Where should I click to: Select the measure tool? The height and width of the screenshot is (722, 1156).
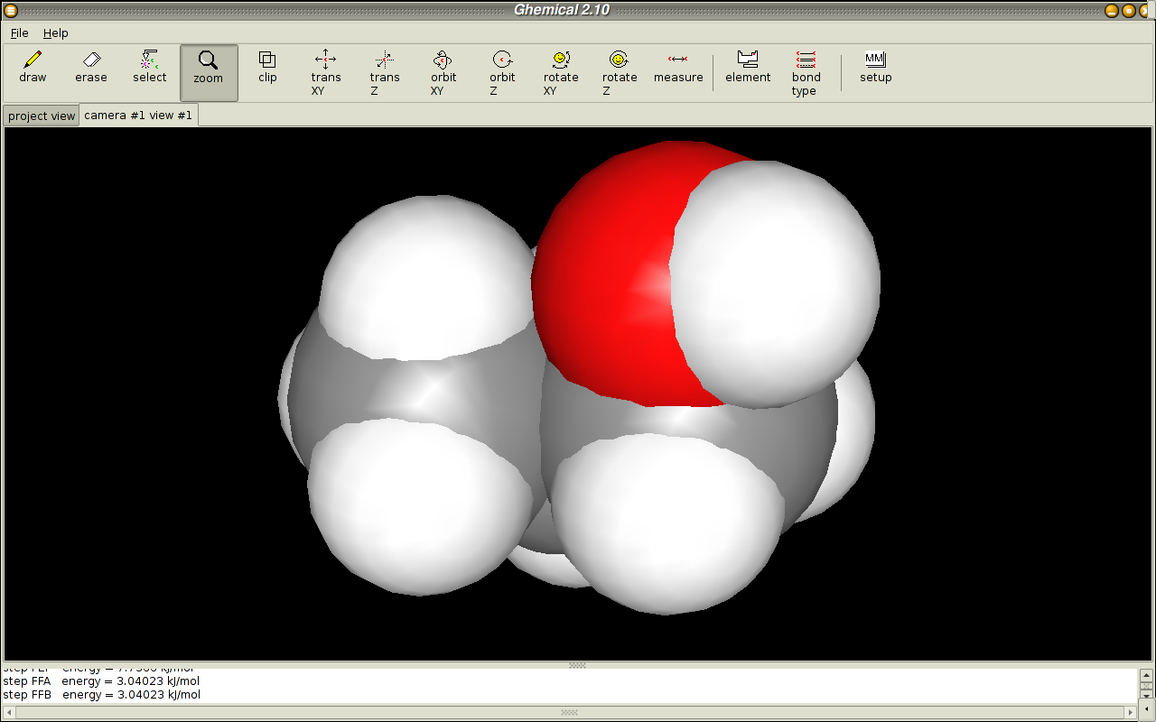[678, 69]
